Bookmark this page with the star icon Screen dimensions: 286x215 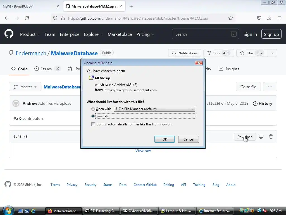[230, 18]
